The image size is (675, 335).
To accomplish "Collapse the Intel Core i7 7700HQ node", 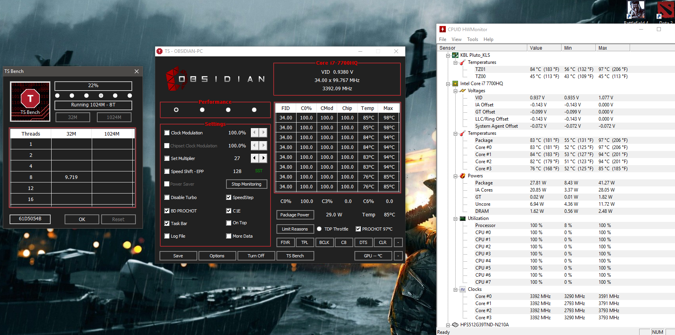I will (448, 84).
